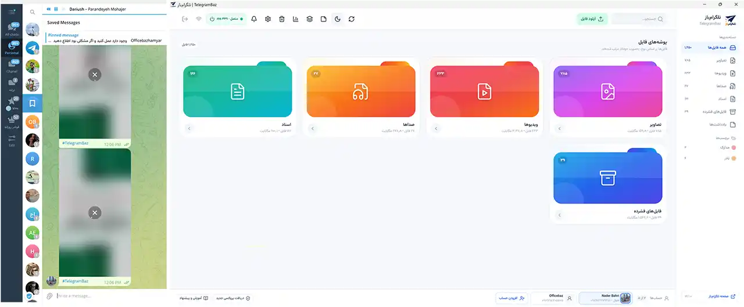744x307 pixels.
Task: Select Personal folder in Telegram sidebar
Action: point(12,48)
